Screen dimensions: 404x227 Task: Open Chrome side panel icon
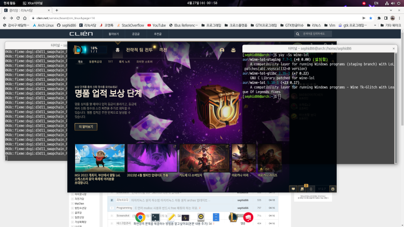tap(386, 18)
